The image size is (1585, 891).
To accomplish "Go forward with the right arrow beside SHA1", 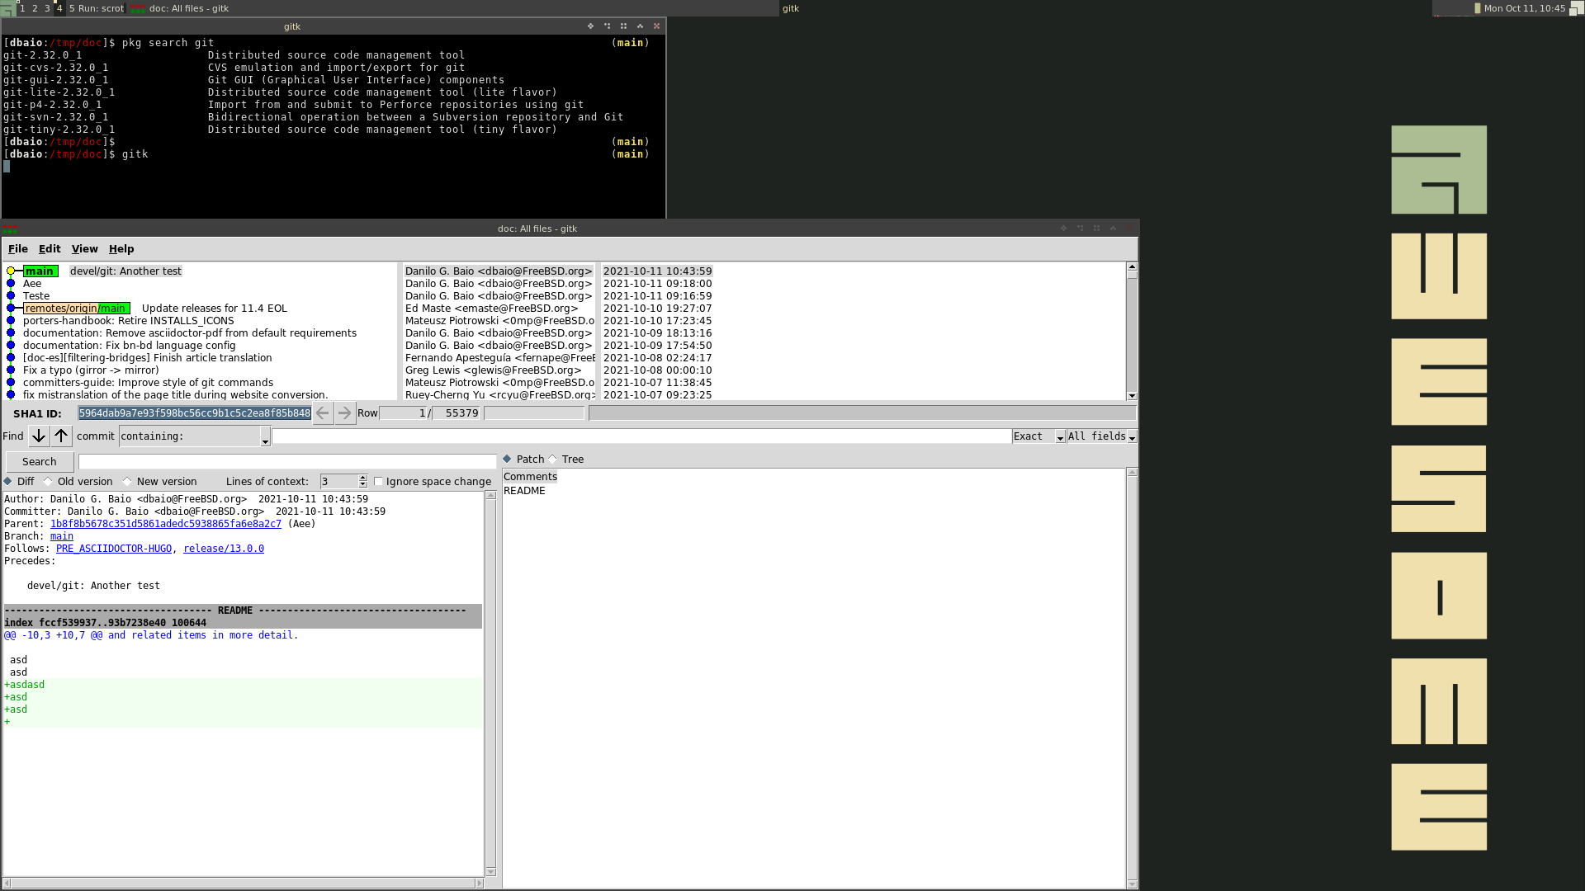I will pyautogui.click(x=345, y=413).
